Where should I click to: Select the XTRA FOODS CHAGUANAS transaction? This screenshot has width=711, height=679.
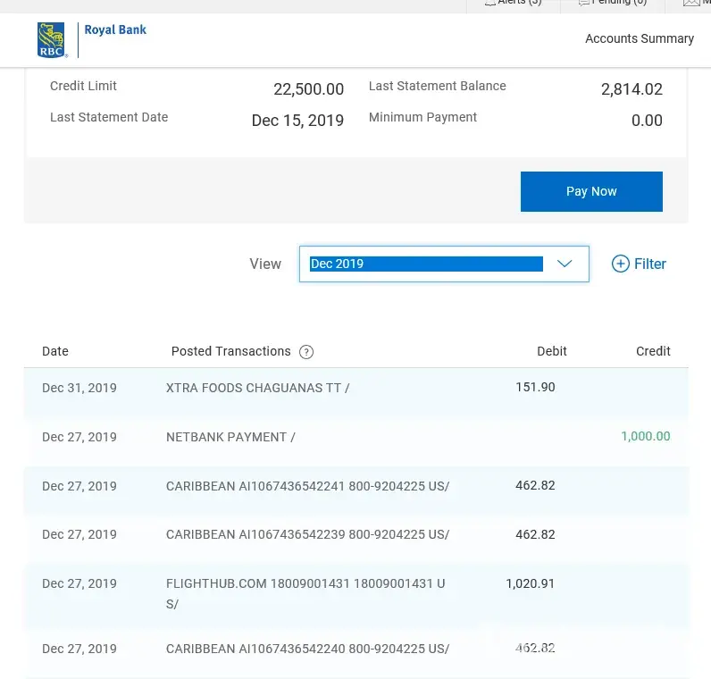257,388
